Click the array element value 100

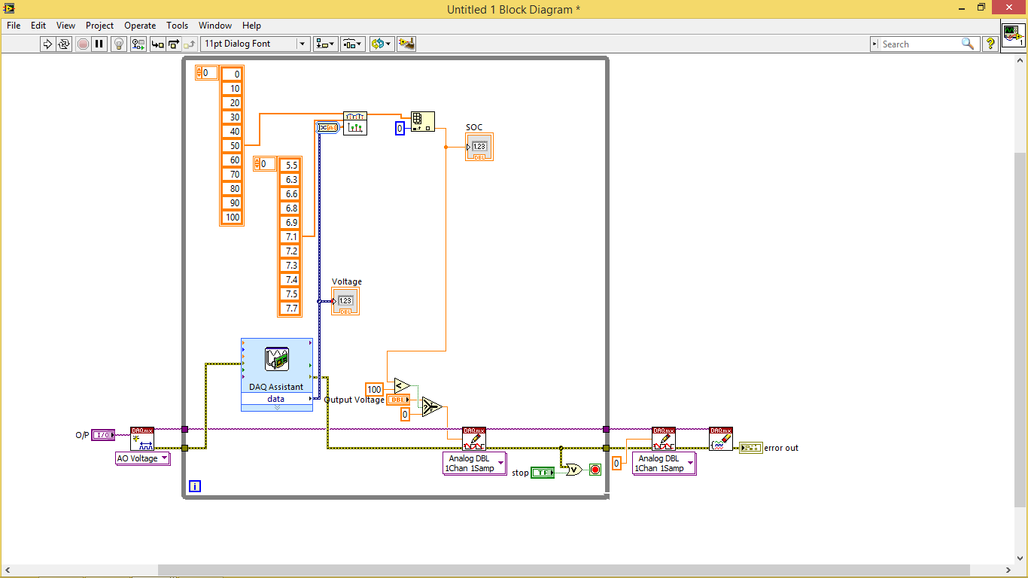[x=233, y=218]
